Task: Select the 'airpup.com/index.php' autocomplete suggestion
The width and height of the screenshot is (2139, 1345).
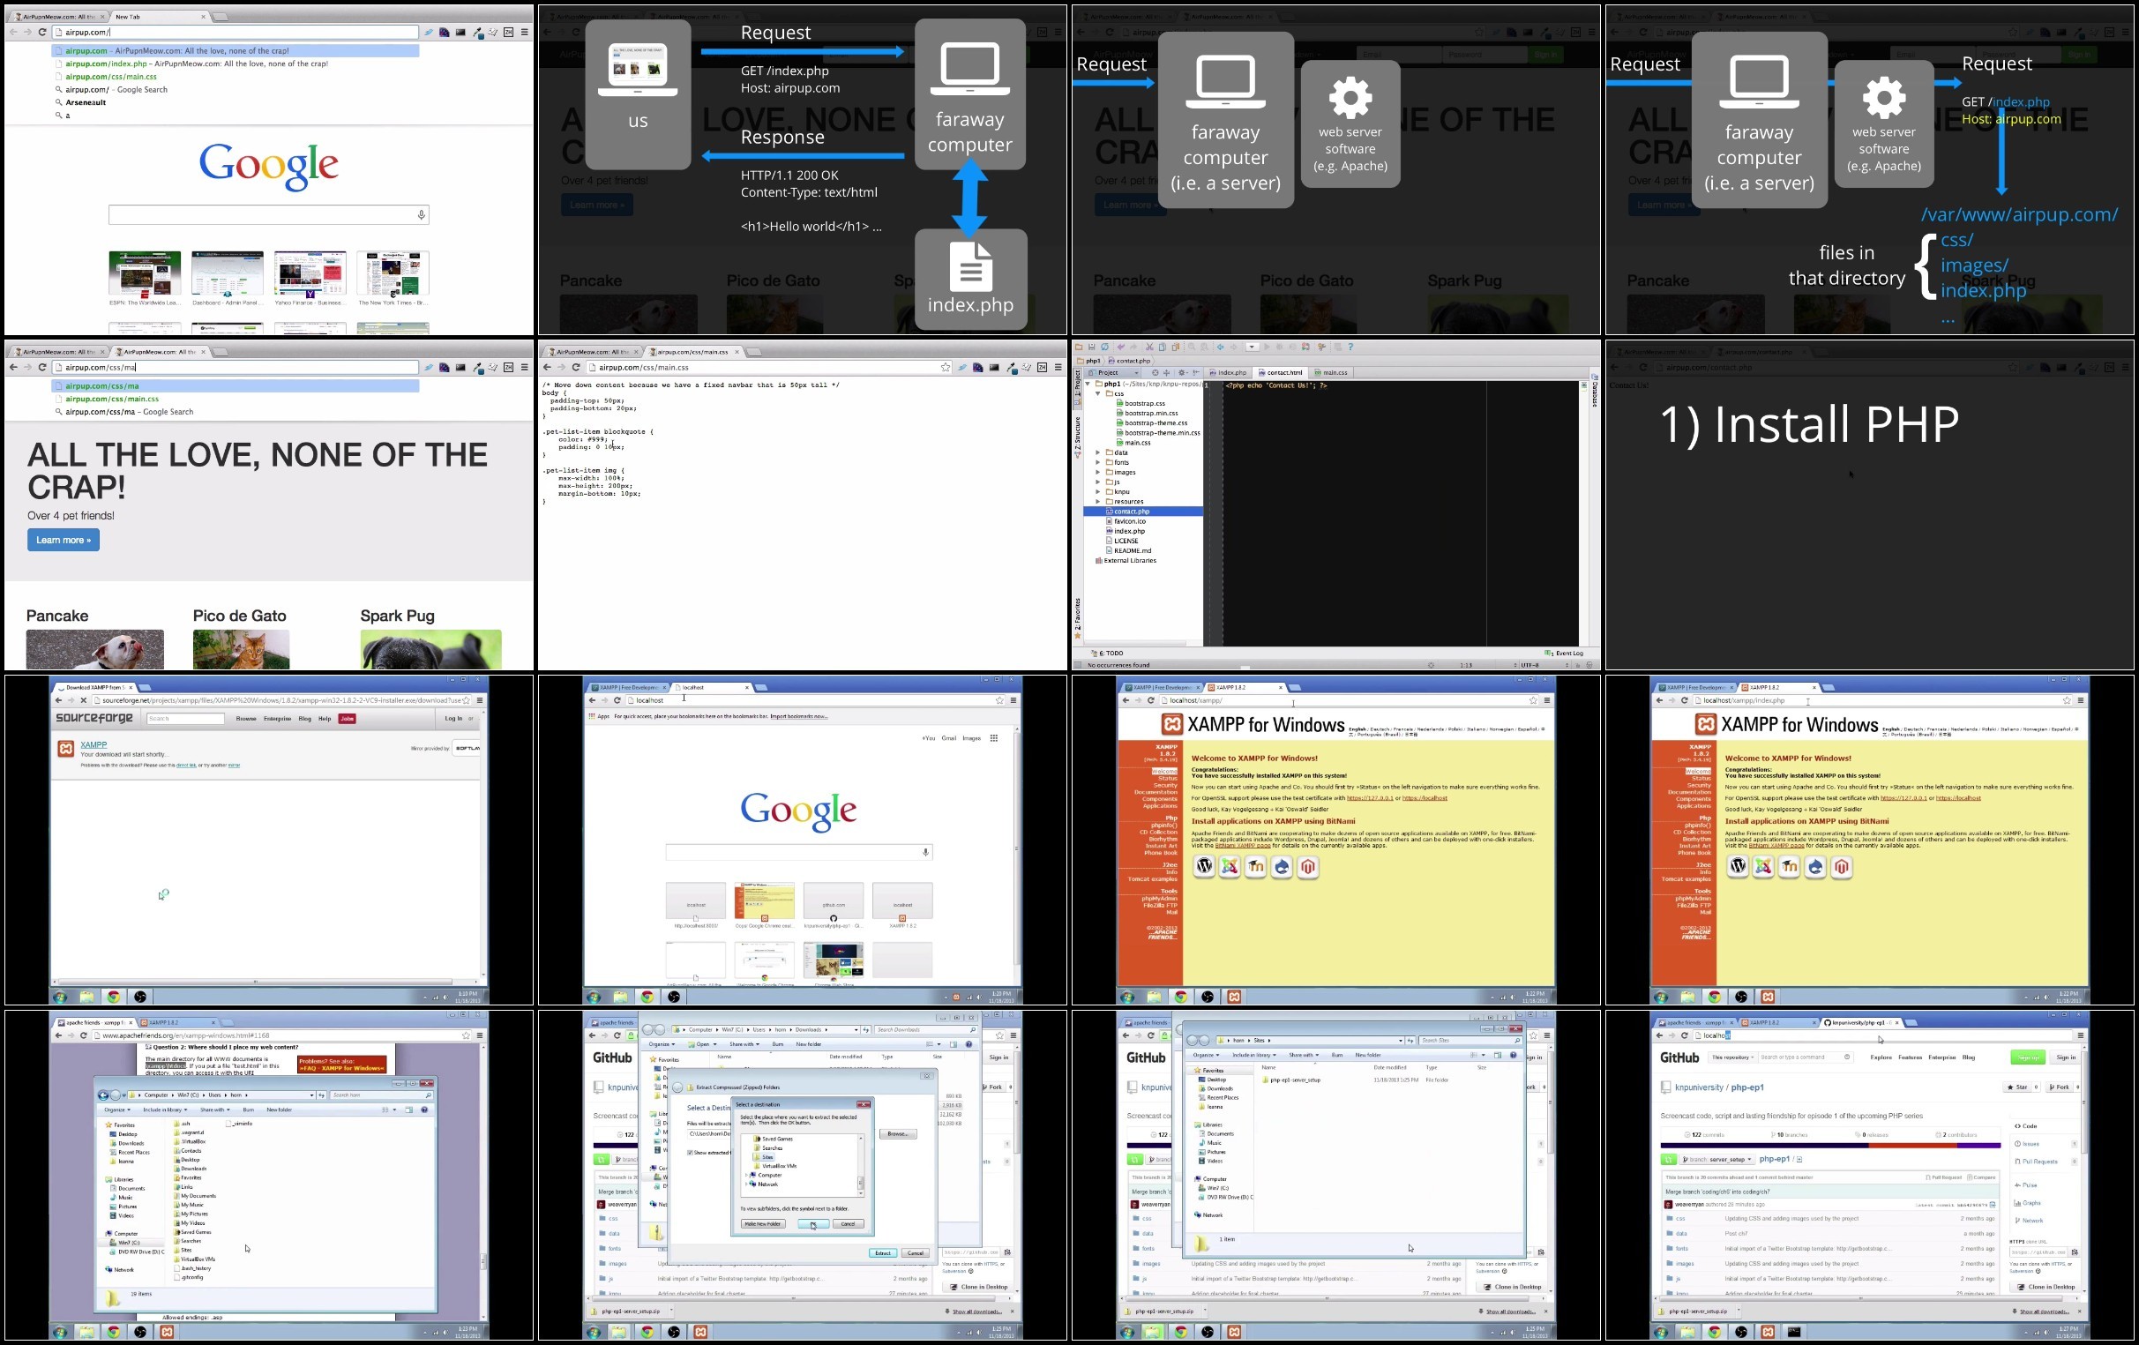Action: 236,64
